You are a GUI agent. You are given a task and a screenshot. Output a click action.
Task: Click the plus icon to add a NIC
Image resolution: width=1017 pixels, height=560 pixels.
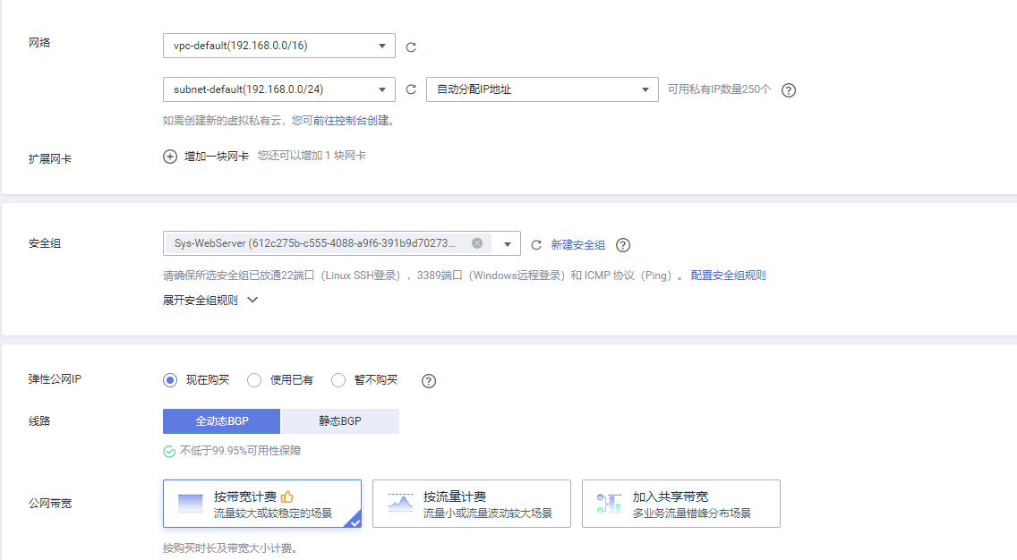[170, 157]
